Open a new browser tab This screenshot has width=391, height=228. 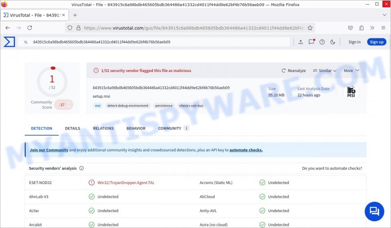75,15
